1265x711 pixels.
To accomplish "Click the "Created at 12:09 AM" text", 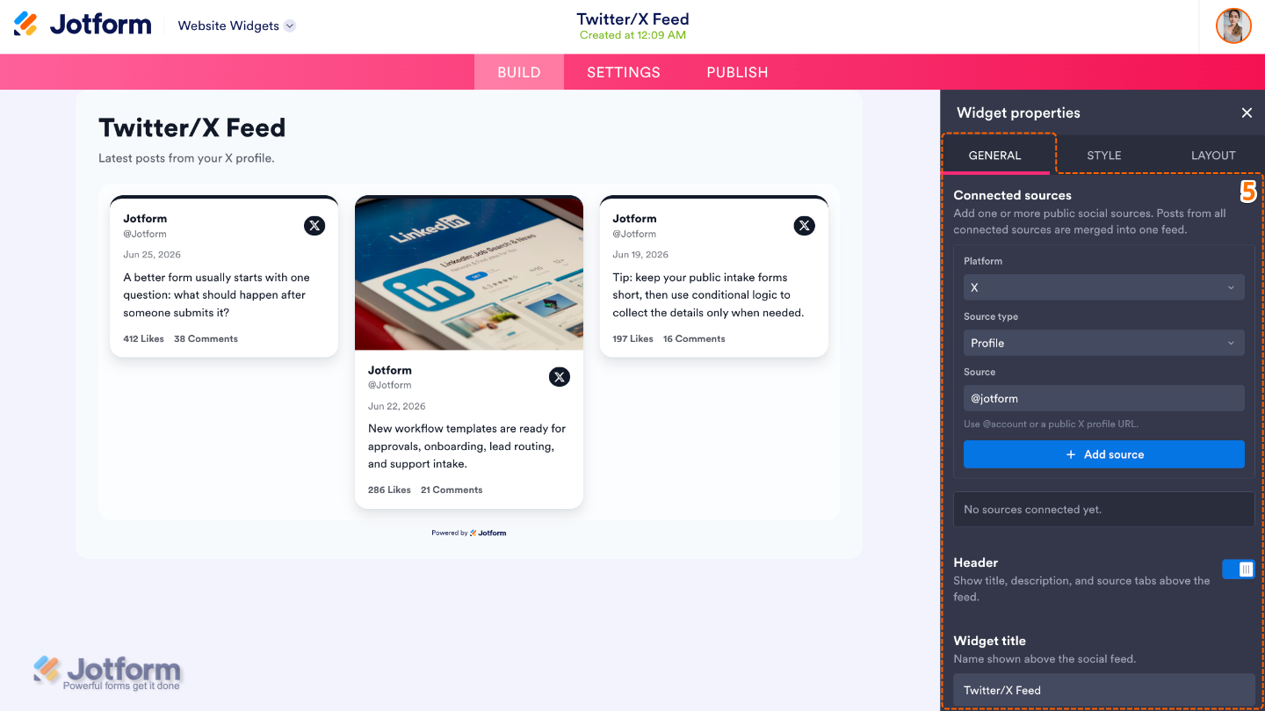I will pos(632,35).
